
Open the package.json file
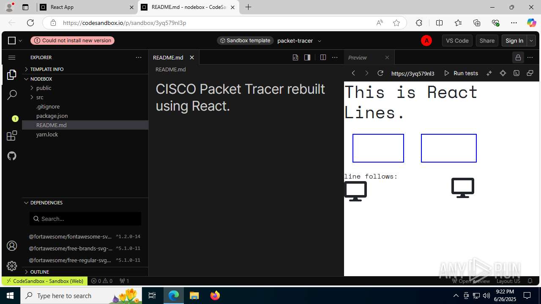click(x=85, y=116)
